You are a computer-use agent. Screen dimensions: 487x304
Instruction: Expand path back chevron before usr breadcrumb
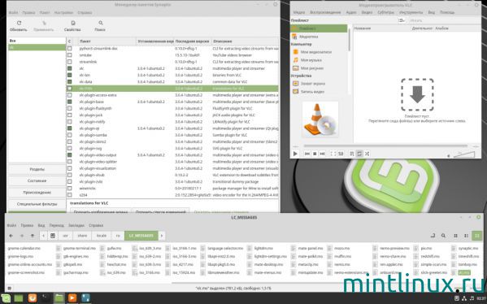43,236
